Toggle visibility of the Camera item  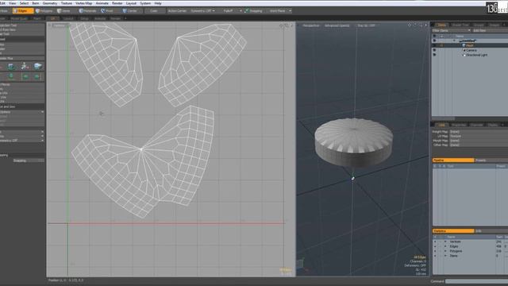[434, 50]
